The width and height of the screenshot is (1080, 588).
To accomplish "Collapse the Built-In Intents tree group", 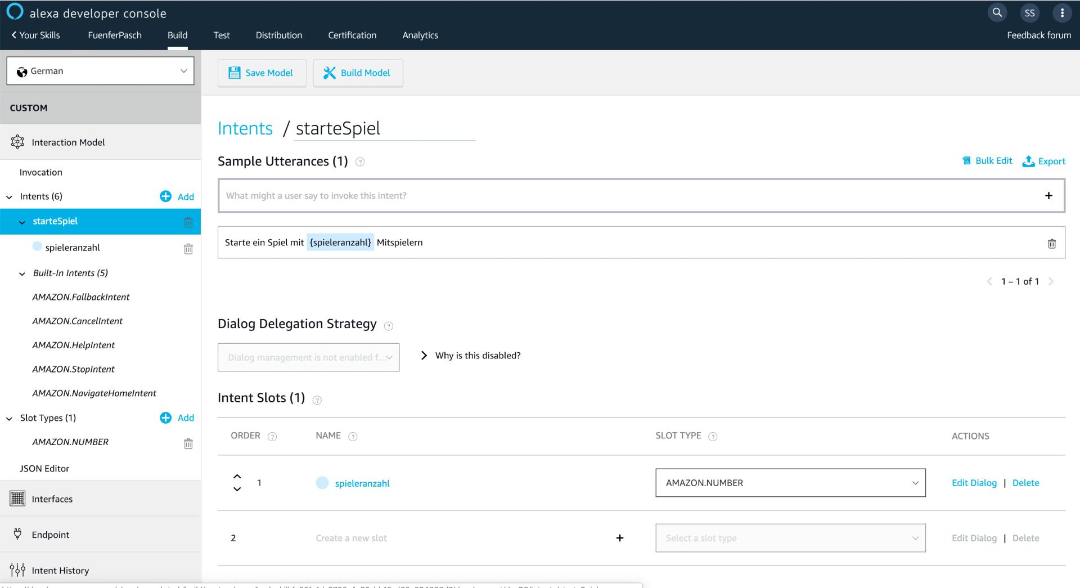I will (x=22, y=273).
